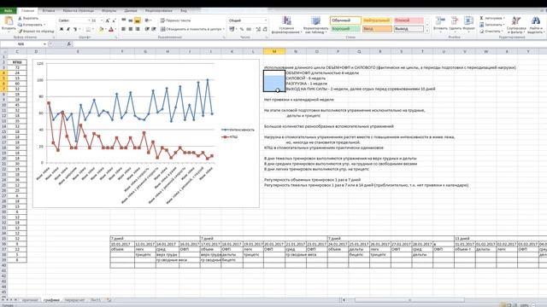
Task: Click Merge and Center (Объединить и поместить в центре)
Action: [x=191, y=29]
